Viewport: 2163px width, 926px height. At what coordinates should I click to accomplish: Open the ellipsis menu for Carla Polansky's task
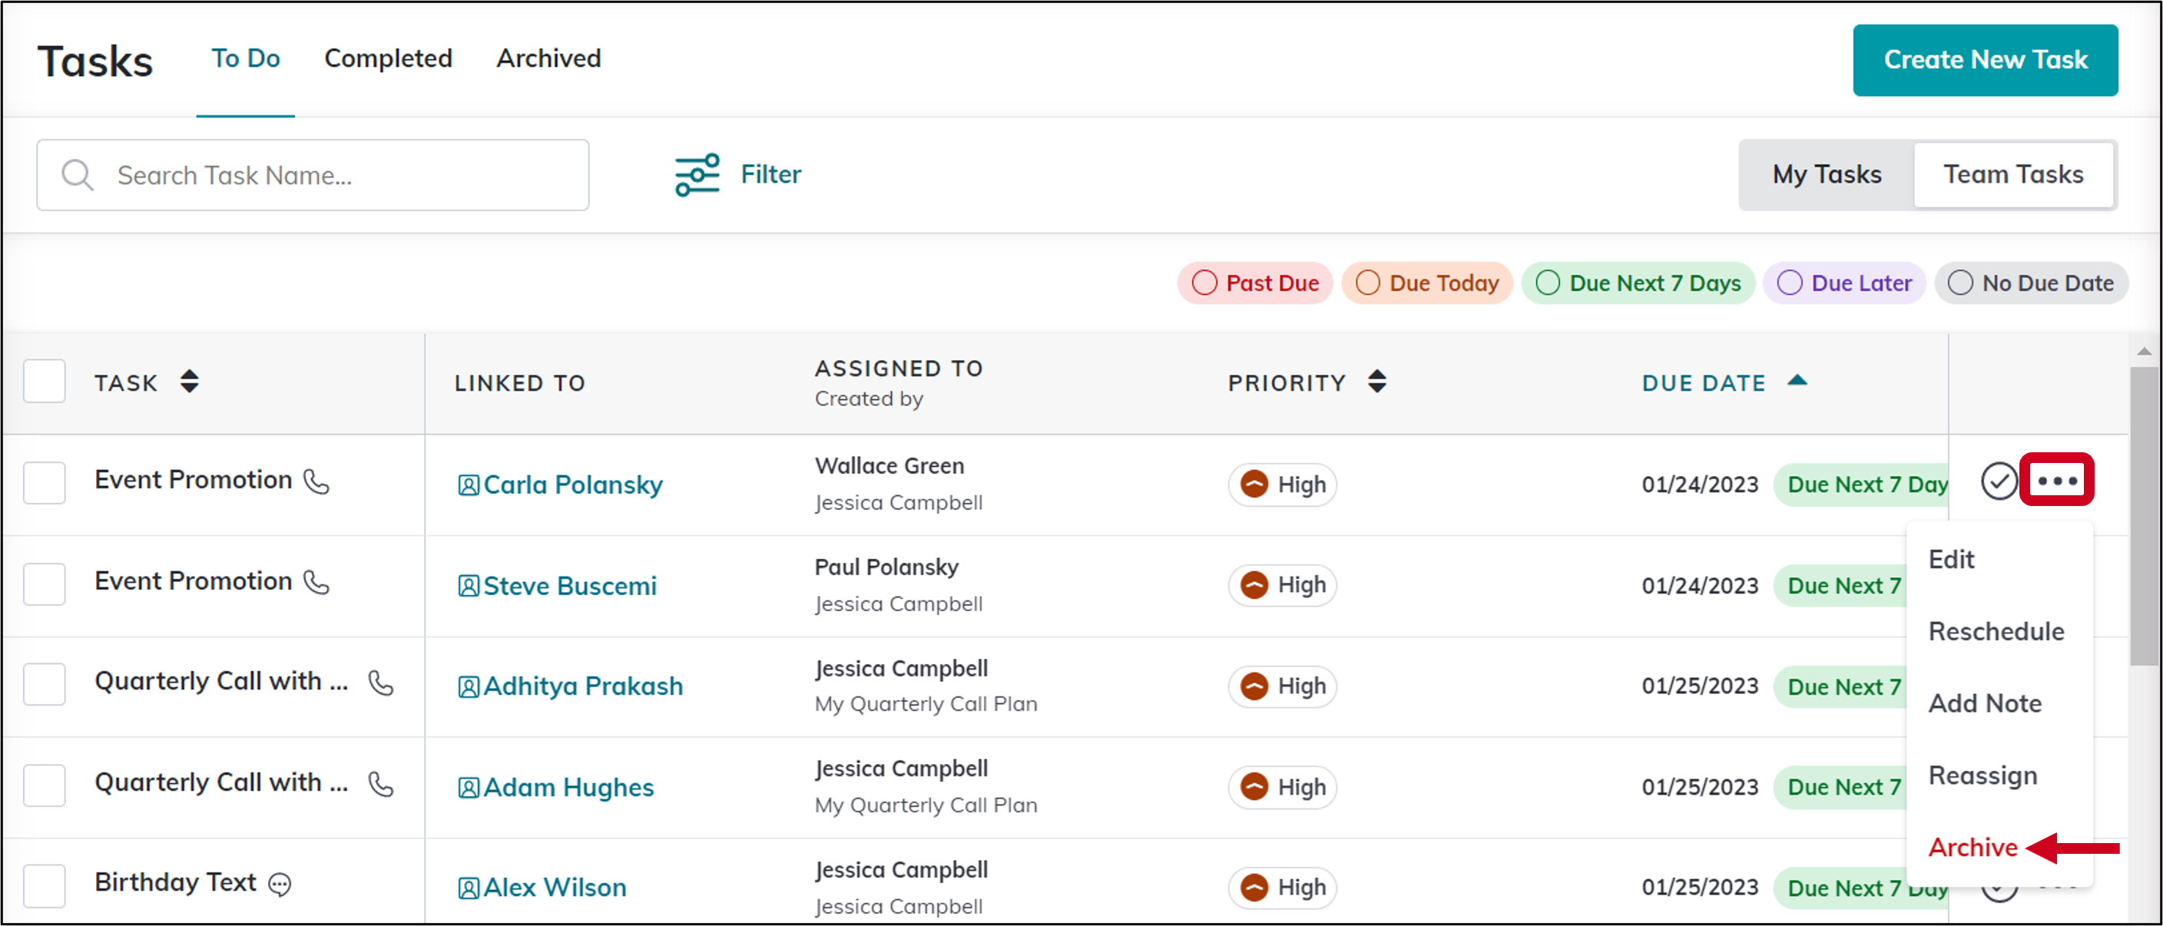coord(2056,480)
